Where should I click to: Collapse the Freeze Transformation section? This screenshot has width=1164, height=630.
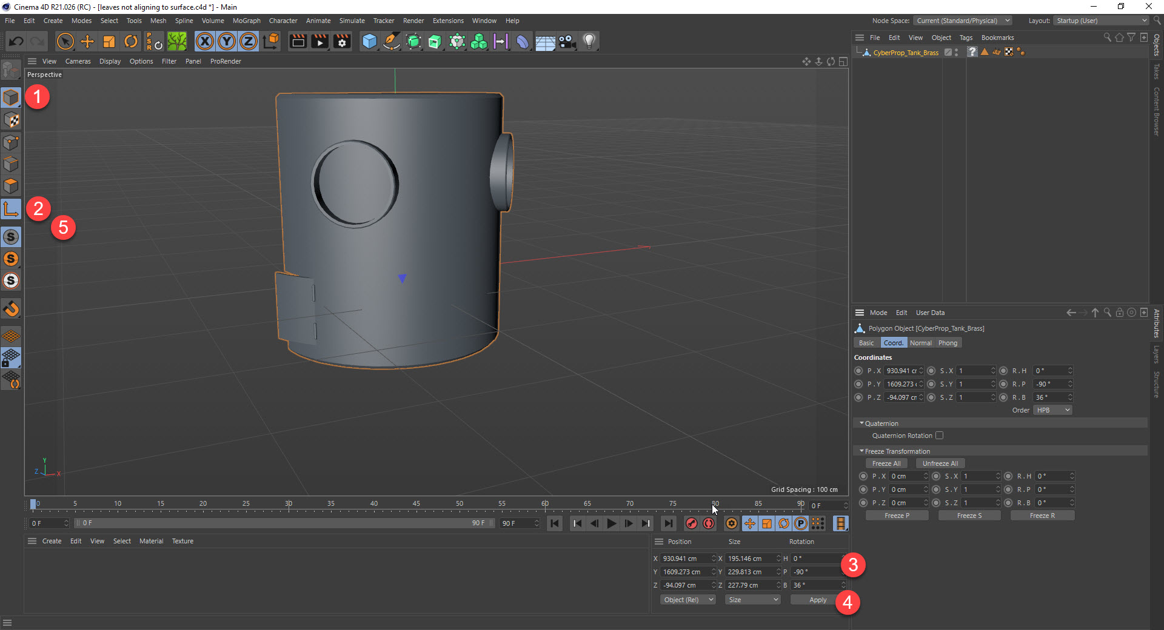(861, 451)
